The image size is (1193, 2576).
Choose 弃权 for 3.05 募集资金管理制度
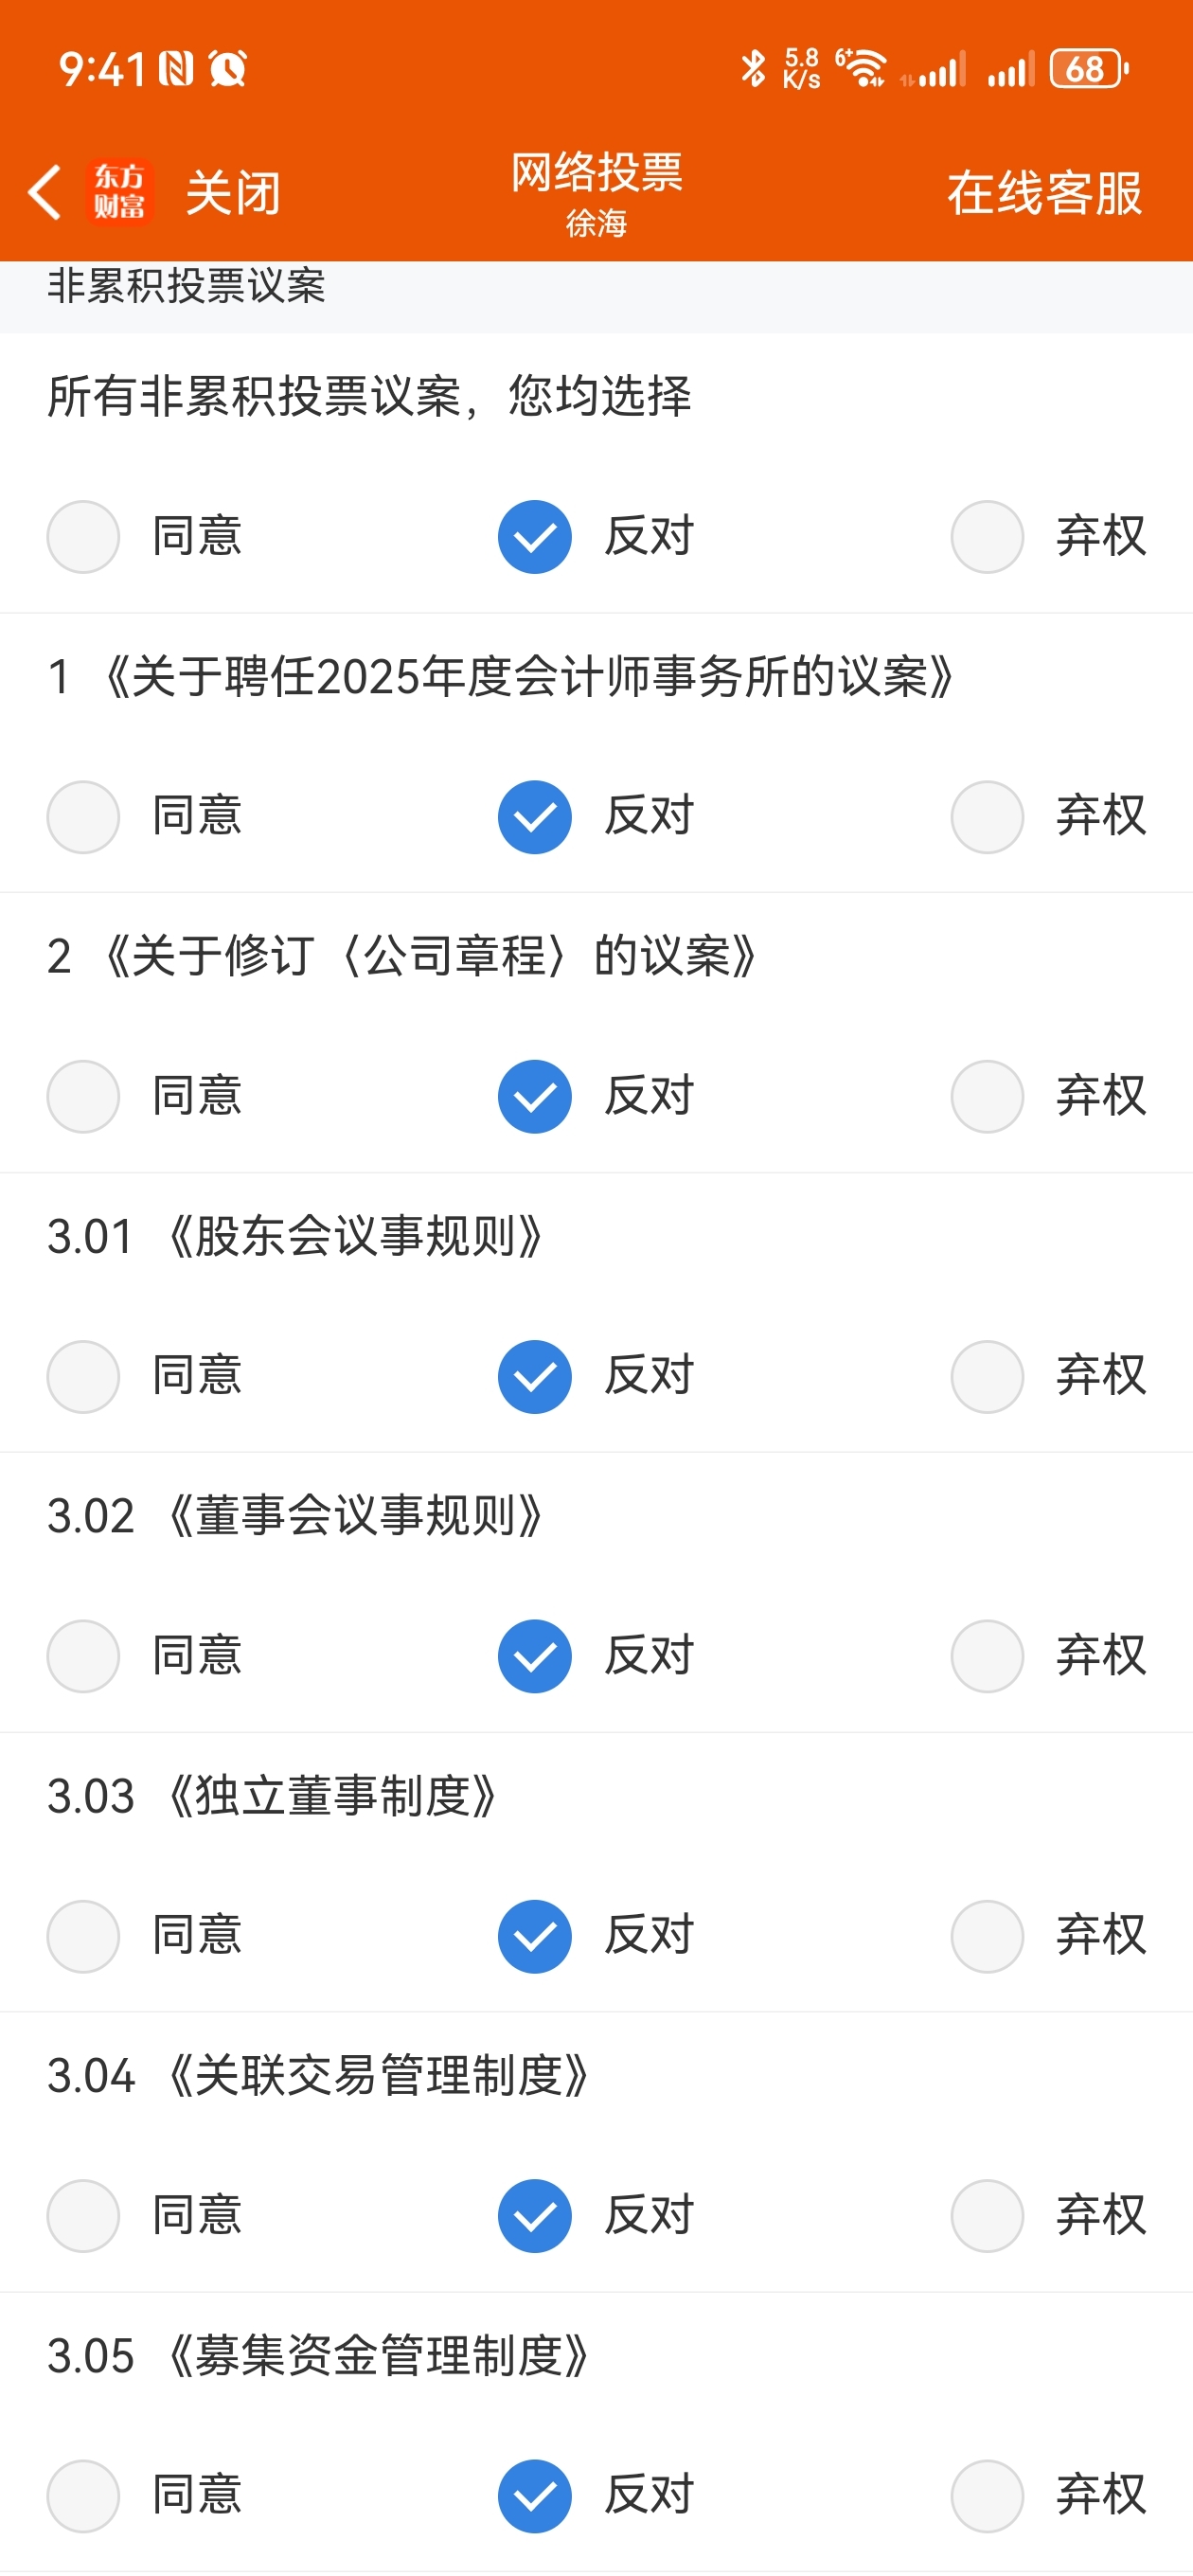point(987,2496)
